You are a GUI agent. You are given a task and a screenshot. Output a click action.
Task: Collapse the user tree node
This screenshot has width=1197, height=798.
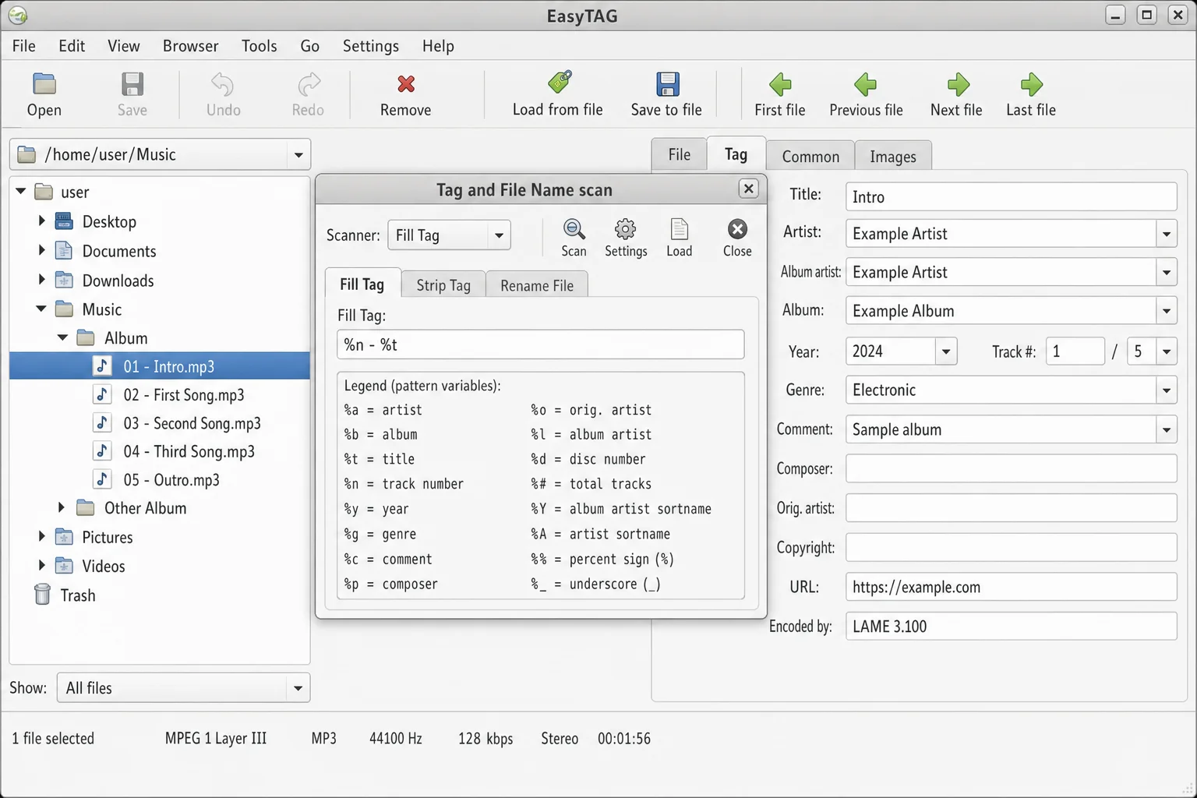tap(21, 191)
